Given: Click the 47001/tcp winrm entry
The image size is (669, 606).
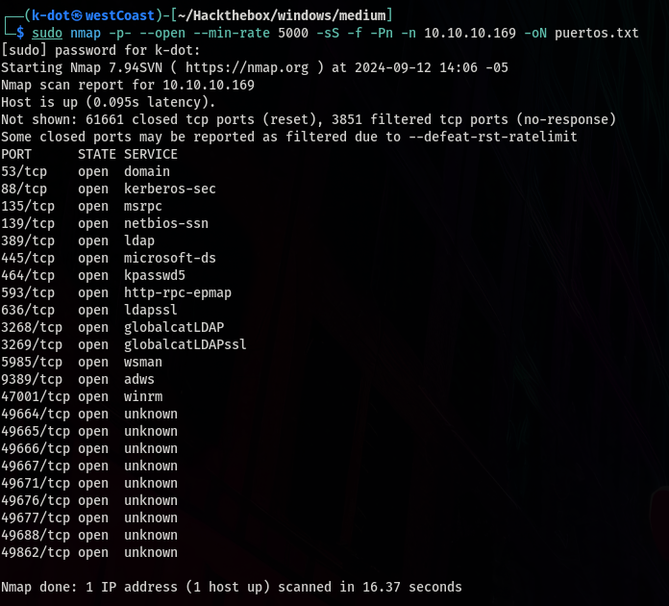Looking at the screenshot, I should click(82, 396).
